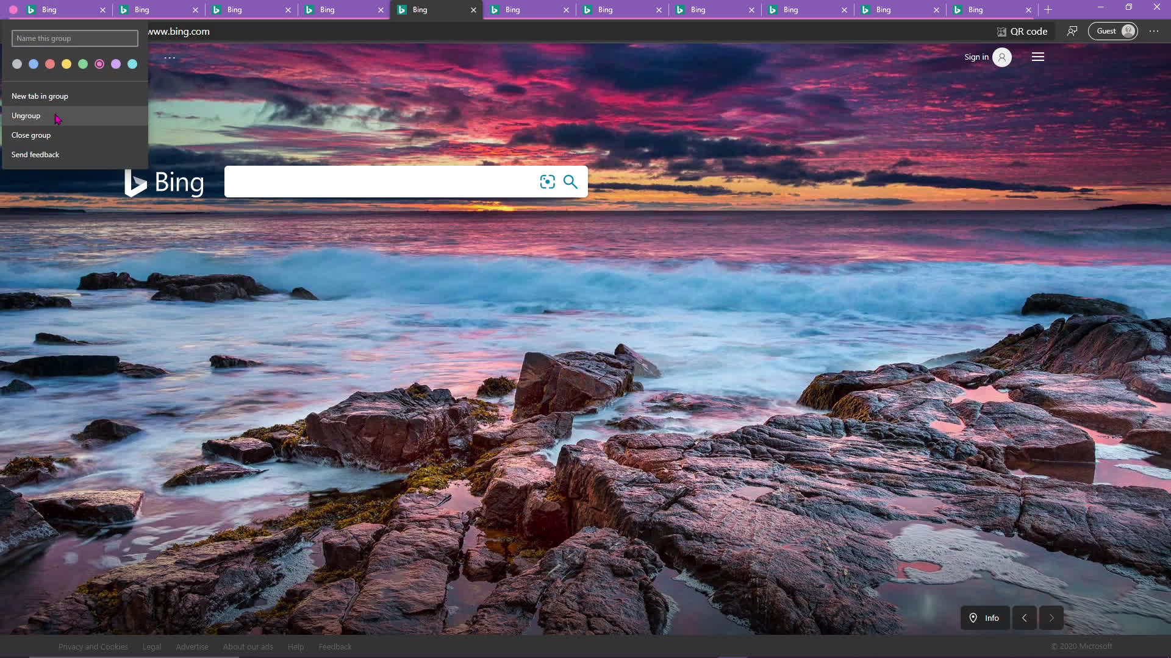
Task: Open the Privacy and Cookies link
Action: point(93,646)
